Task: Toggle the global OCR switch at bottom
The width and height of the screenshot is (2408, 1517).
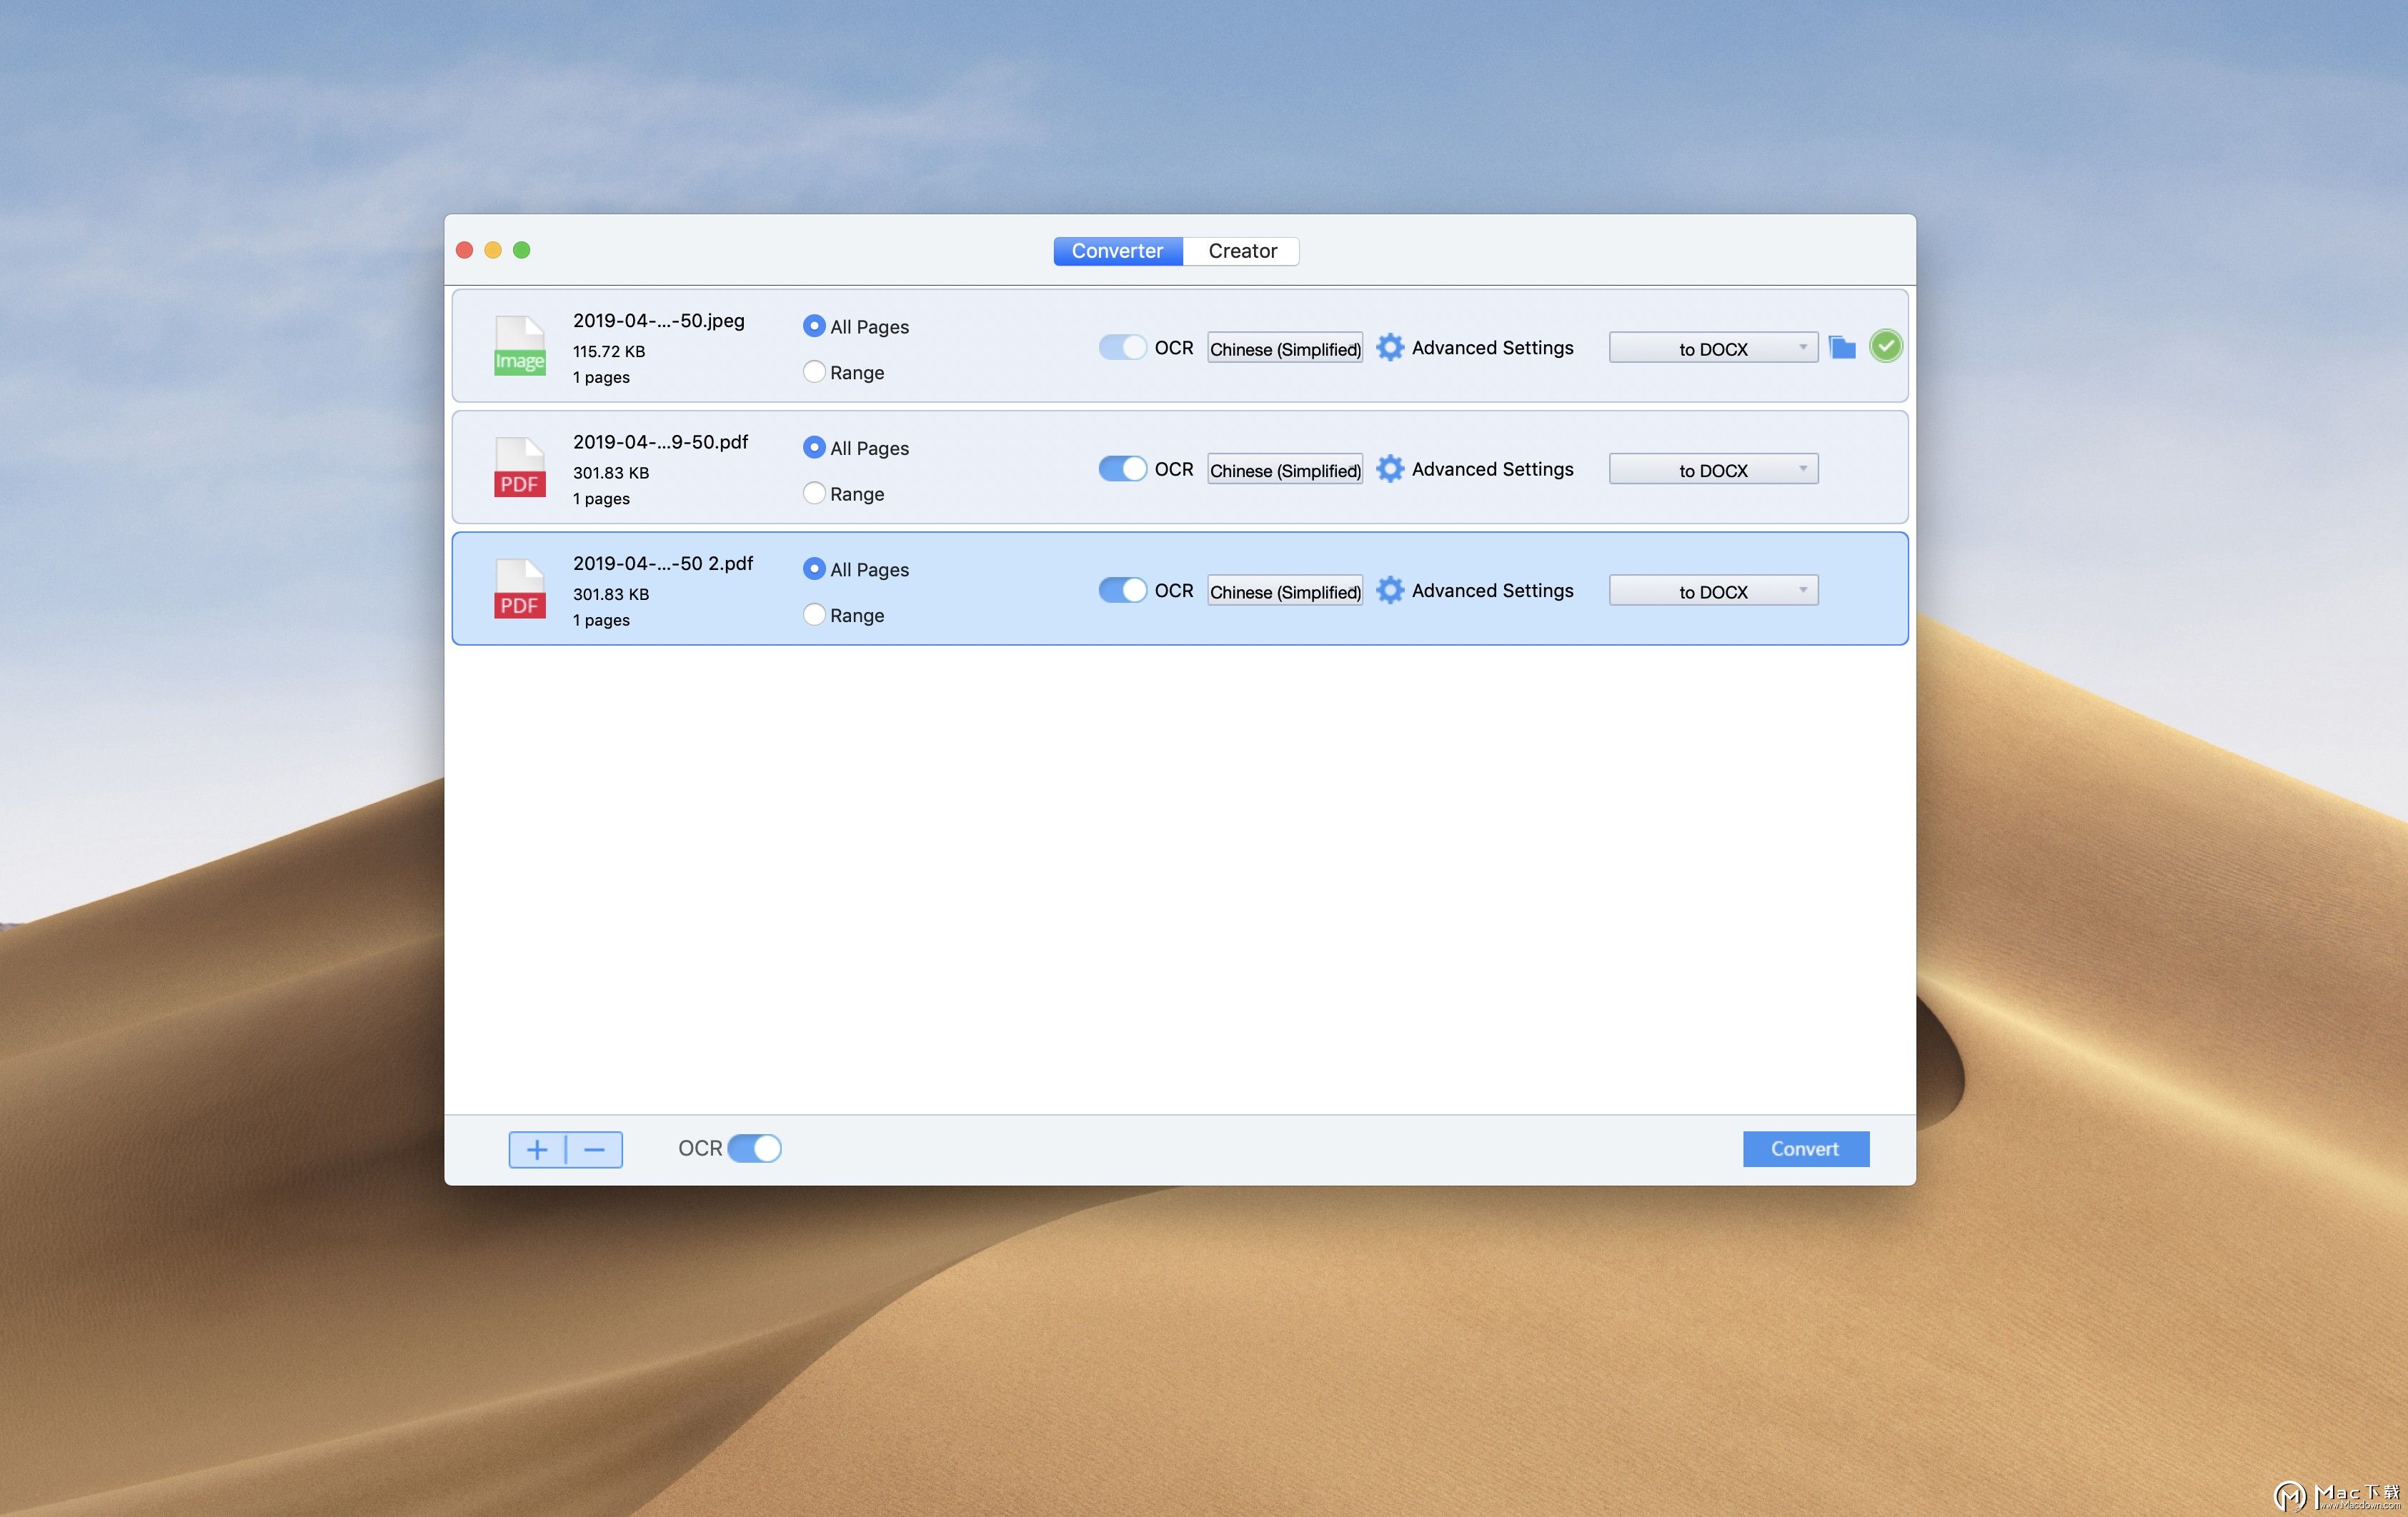Action: (x=754, y=1148)
